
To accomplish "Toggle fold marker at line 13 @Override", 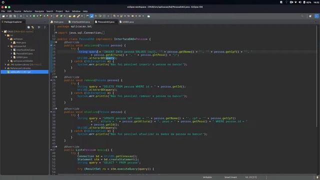I will click(56, 42).
